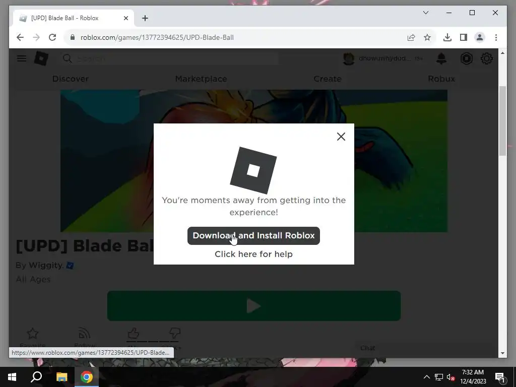Close the Blade Ball tab
Viewport: 516px width, 387px height.
click(125, 18)
